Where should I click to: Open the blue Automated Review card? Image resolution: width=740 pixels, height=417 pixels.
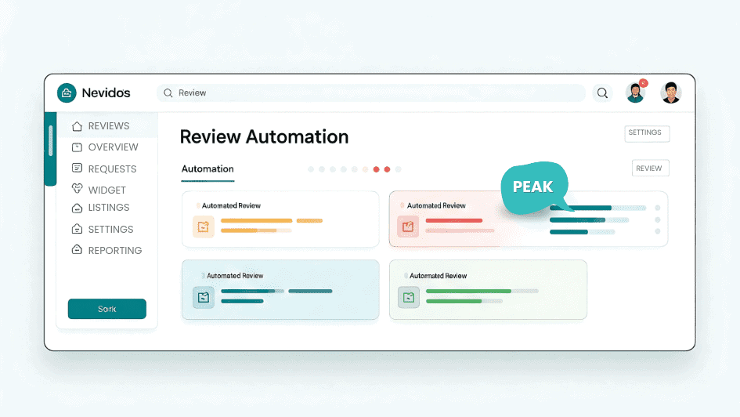coord(280,289)
